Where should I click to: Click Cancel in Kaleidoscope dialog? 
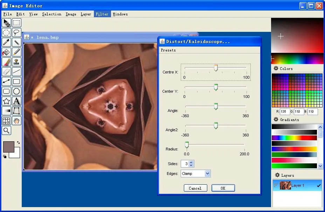click(x=195, y=188)
